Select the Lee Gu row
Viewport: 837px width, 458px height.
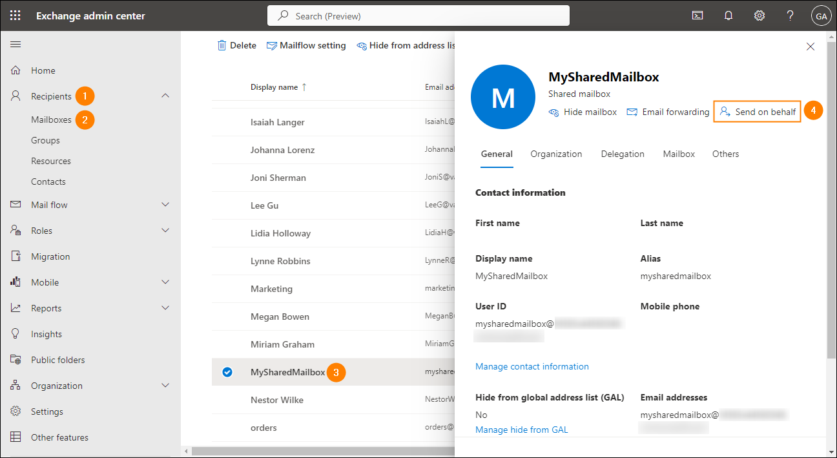pyautogui.click(x=333, y=205)
